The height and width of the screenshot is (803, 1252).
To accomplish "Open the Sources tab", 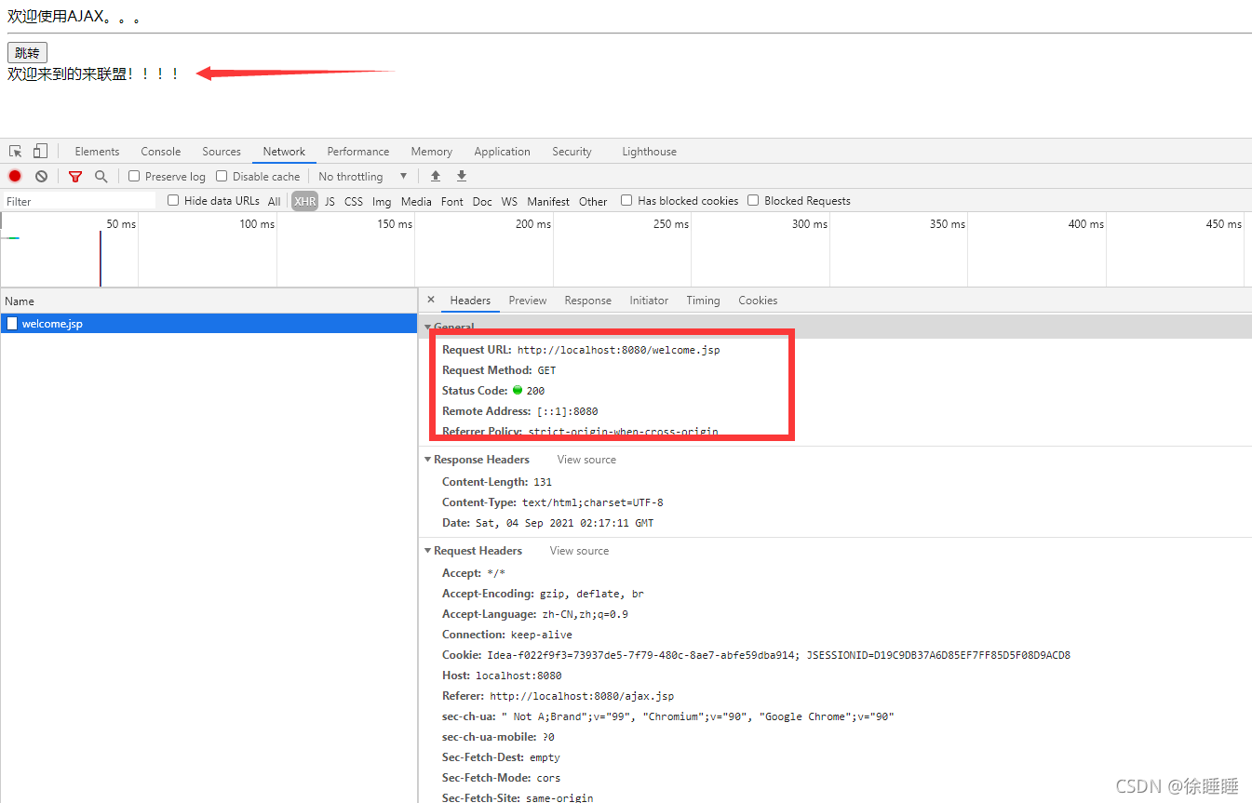I will pos(222,152).
